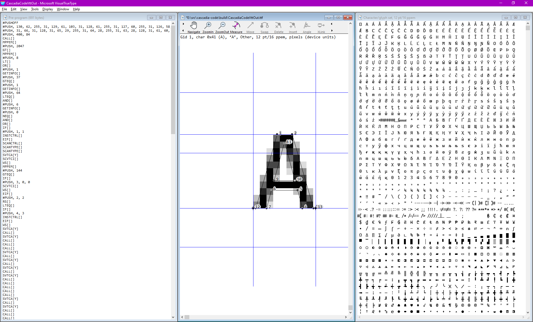The image size is (533, 322).
Task: Select the ampersand glyph in character set
Action: point(444,305)
